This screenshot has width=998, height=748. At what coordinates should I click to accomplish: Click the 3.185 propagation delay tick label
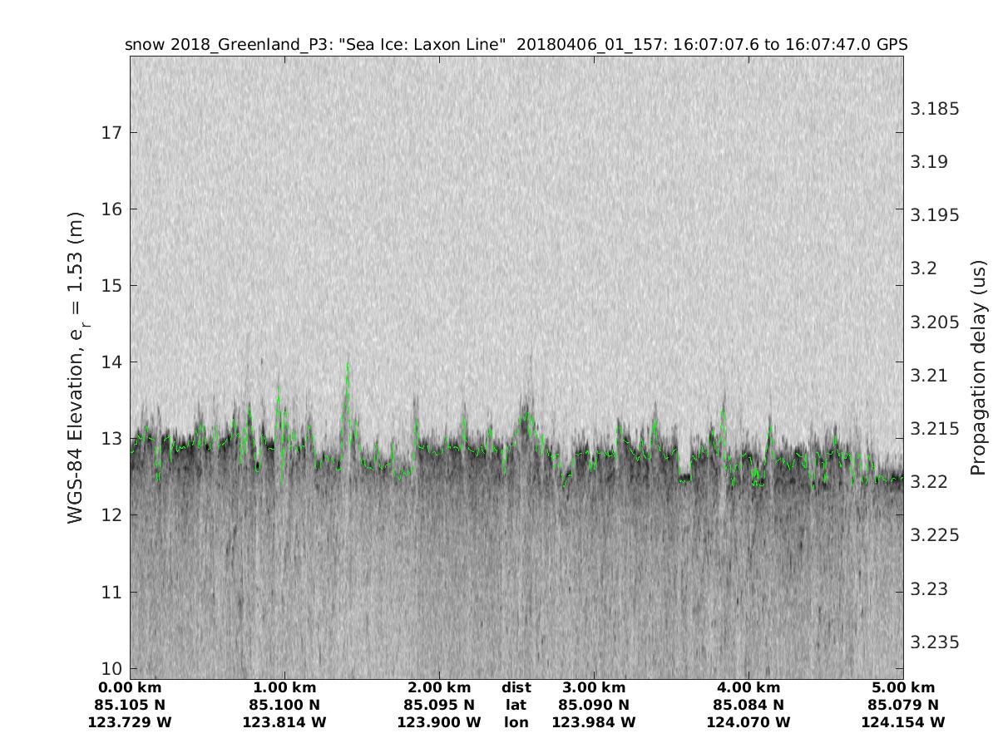pos(935,109)
